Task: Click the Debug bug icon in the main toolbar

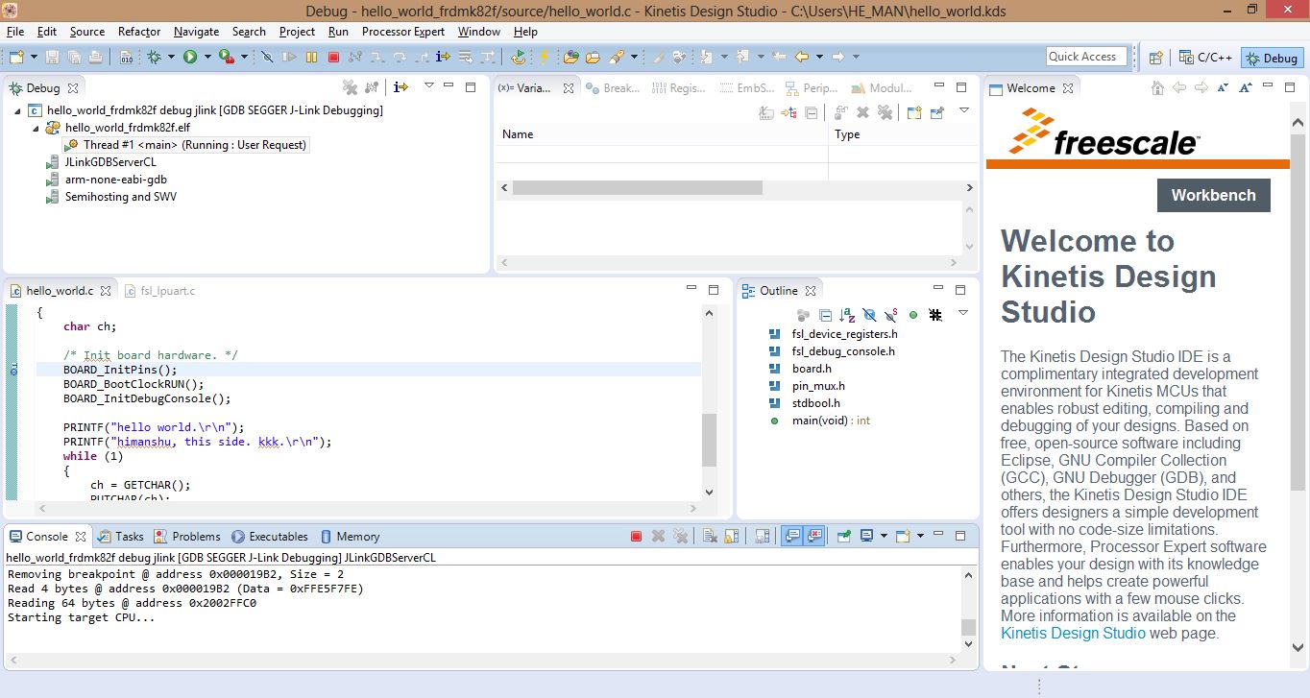Action: (154, 57)
